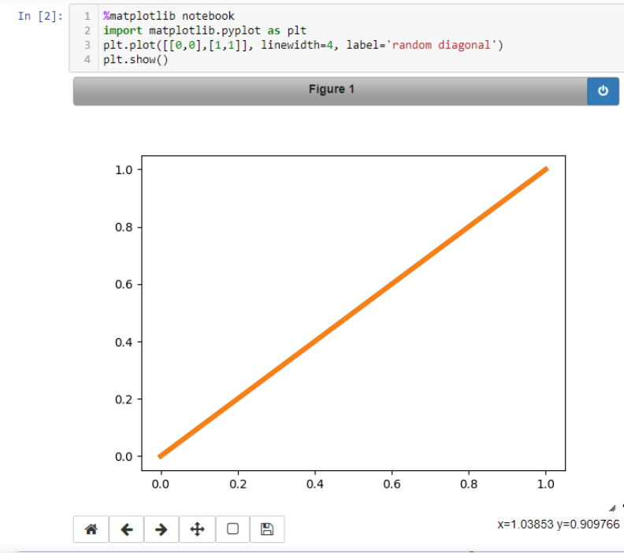Reset the plot view with the Home icon
The height and width of the screenshot is (553, 624).
pyautogui.click(x=91, y=529)
